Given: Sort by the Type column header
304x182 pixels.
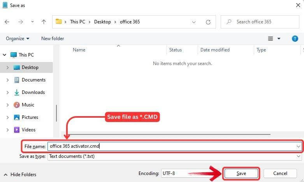Looking at the screenshot, I should 261,50.
